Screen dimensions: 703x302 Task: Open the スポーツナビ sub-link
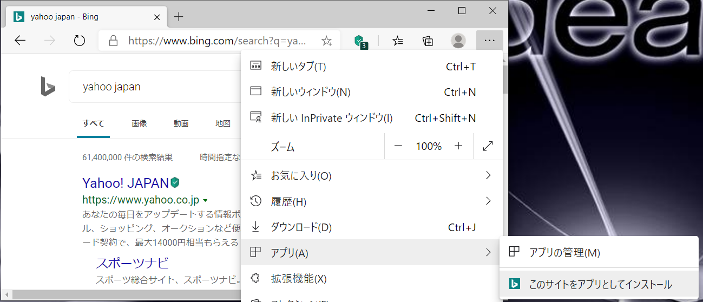pyautogui.click(x=132, y=263)
